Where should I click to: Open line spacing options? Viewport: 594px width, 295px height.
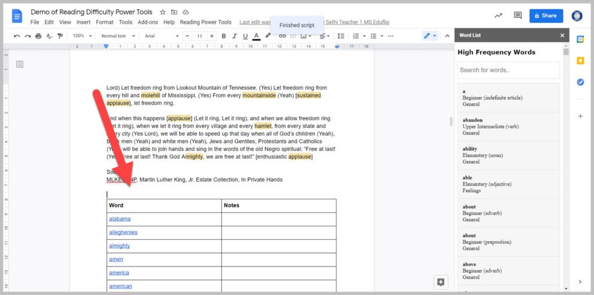point(341,36)
